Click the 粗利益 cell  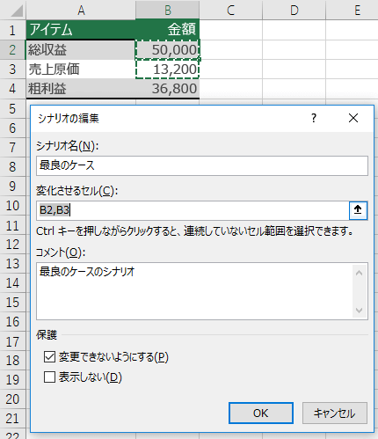pos(81,89)
